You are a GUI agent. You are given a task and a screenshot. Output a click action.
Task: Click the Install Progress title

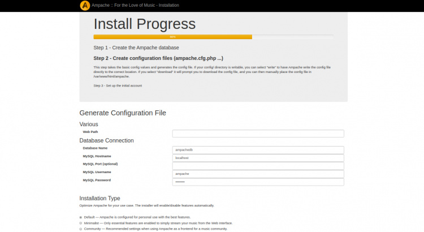click(x=144, y=24)
